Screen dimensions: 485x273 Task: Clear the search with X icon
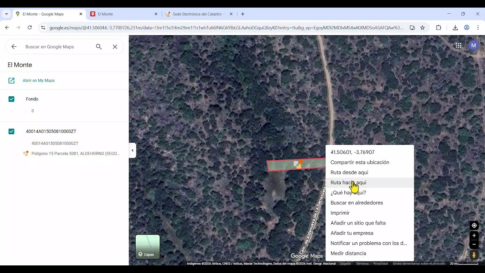(x=115, y=47)
